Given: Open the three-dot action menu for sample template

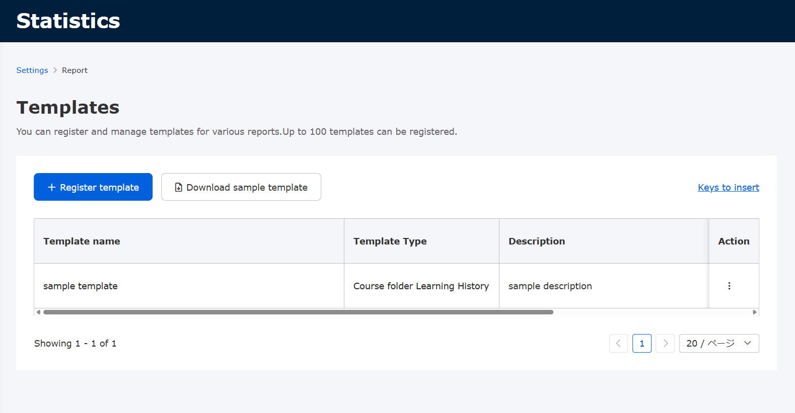Looking at the screenshot, I should coord(729,286).
